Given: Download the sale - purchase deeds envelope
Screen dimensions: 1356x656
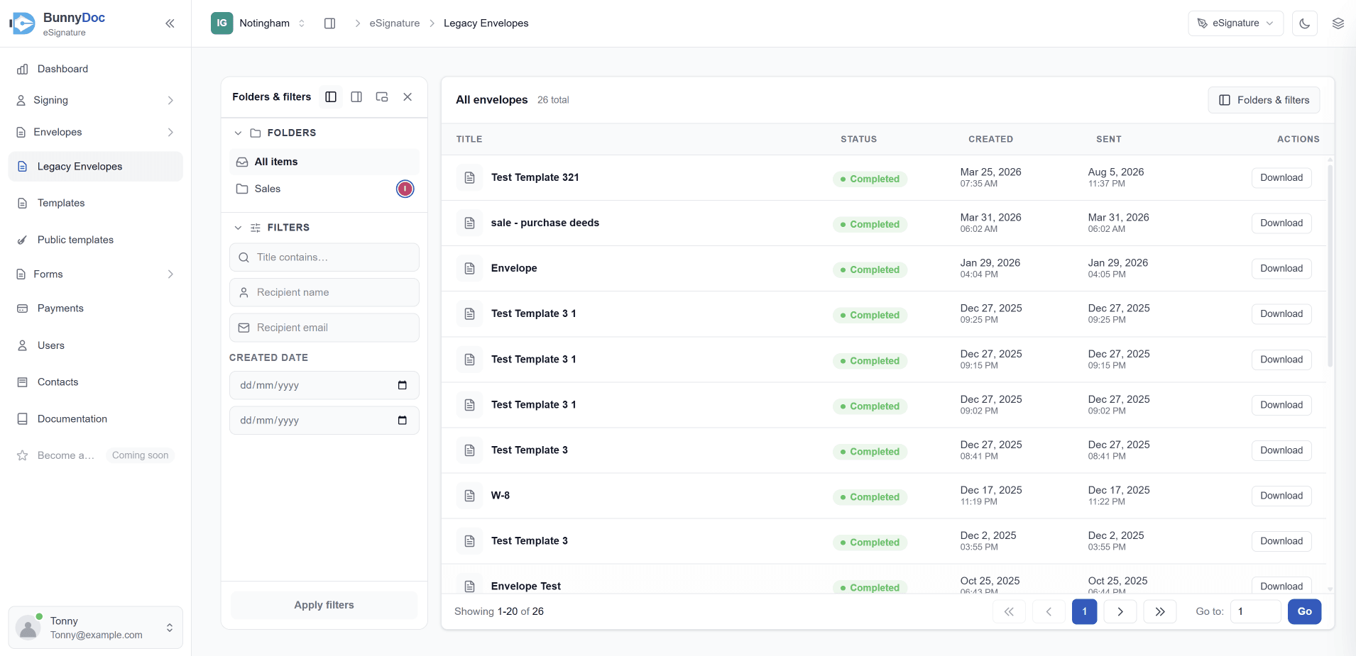Looking at the screenshot, I should click(1281, 223).
